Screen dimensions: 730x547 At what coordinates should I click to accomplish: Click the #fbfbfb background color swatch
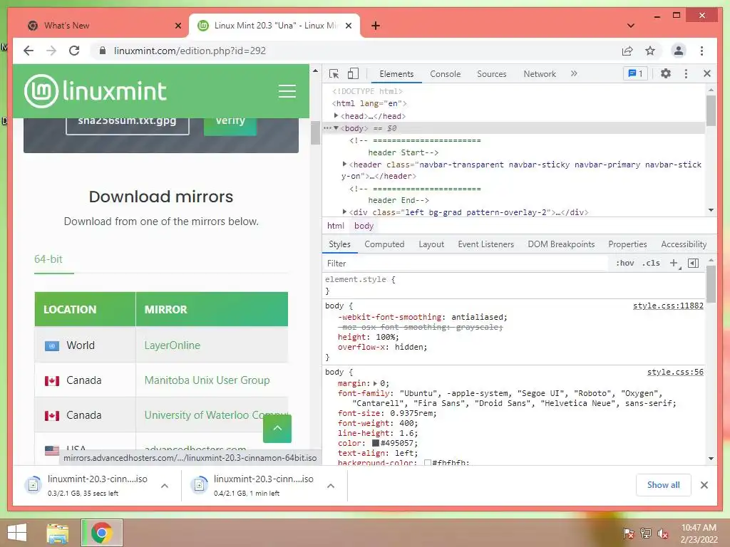click(428, 463)
